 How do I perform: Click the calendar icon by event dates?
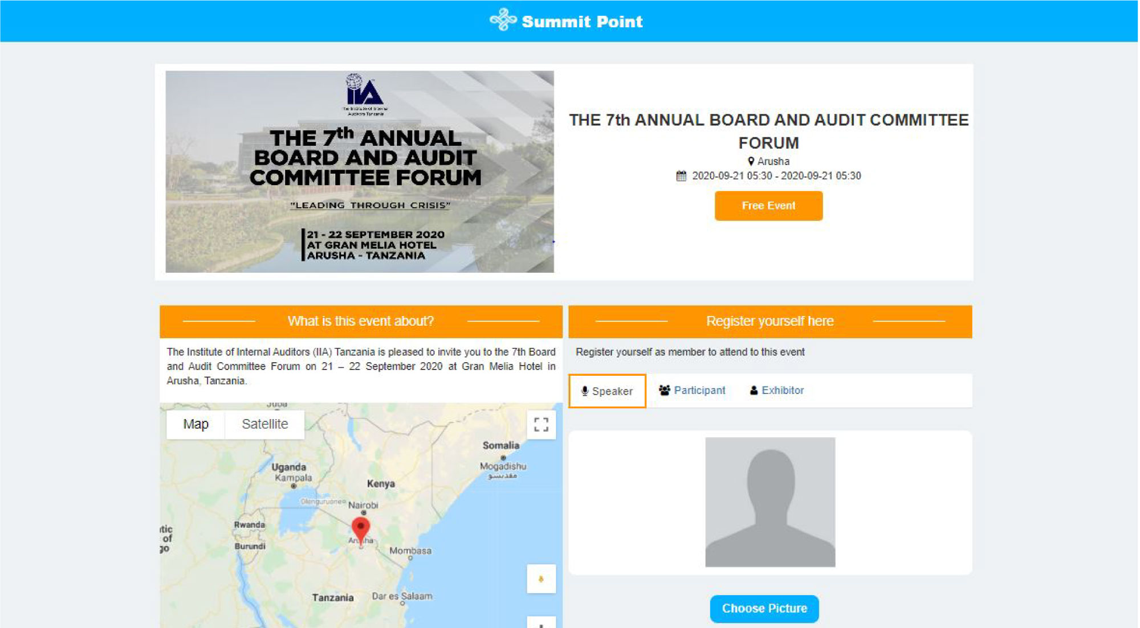(x=681, y=176)
